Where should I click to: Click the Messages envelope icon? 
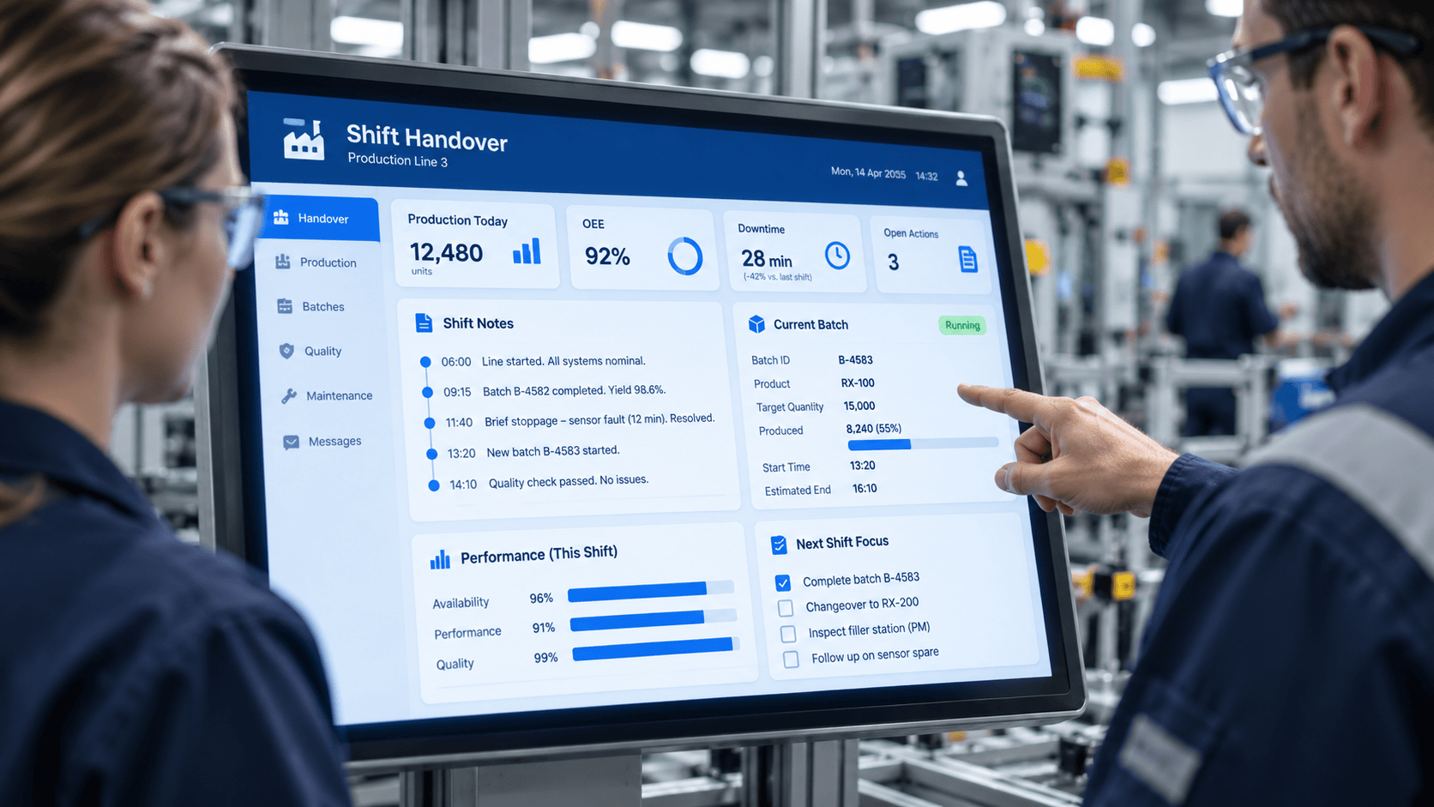tap(292, 442)
